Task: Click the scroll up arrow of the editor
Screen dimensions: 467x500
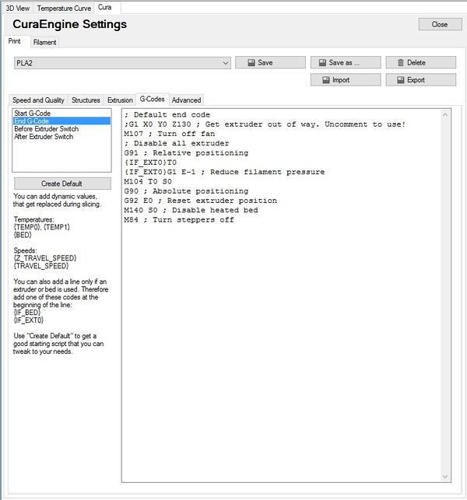Action: (x=445, y=114)
